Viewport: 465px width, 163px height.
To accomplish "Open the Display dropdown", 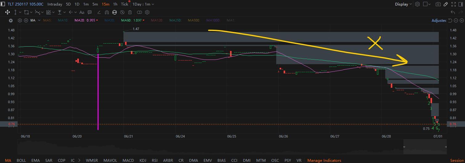I will (x=403, y=4).
